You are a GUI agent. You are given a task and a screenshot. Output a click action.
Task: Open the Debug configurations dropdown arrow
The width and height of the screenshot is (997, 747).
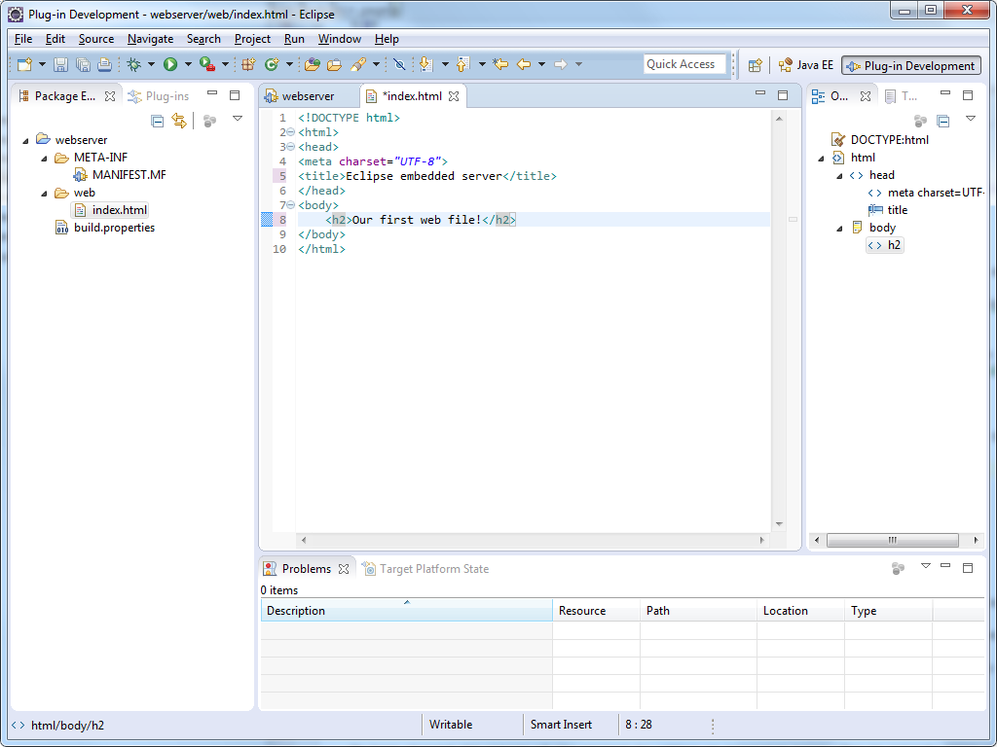pos(151,64)
